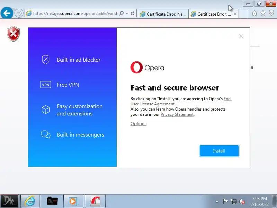
Task: Open the End User License Agreement link
Action: click(181, 101)
